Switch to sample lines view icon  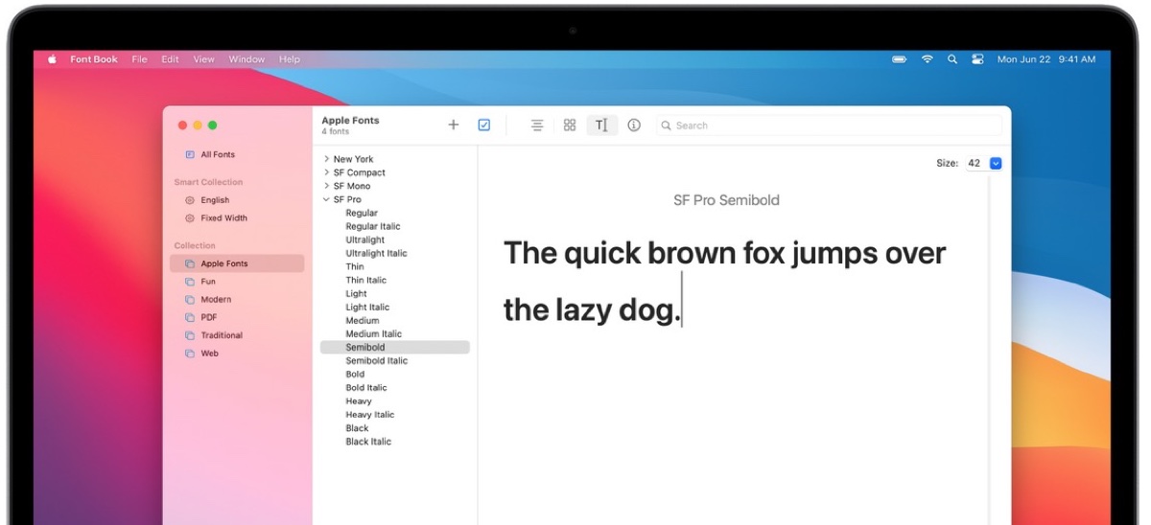click(537, 126)
